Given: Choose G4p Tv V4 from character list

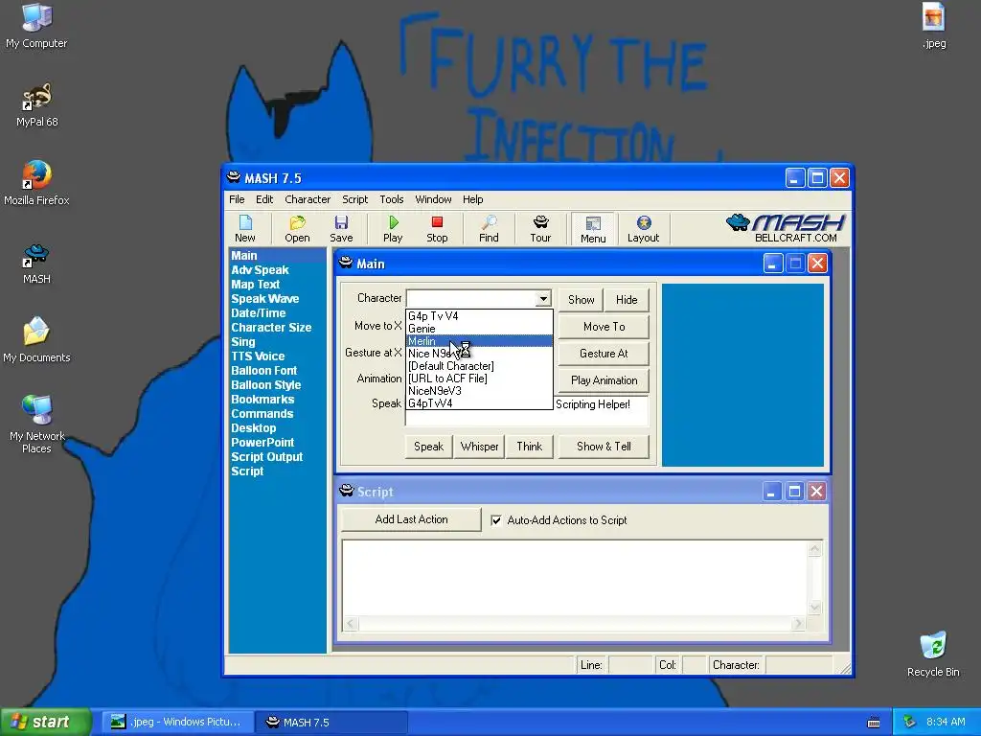Looking at the screenshot, I should [x=479, y=316].
